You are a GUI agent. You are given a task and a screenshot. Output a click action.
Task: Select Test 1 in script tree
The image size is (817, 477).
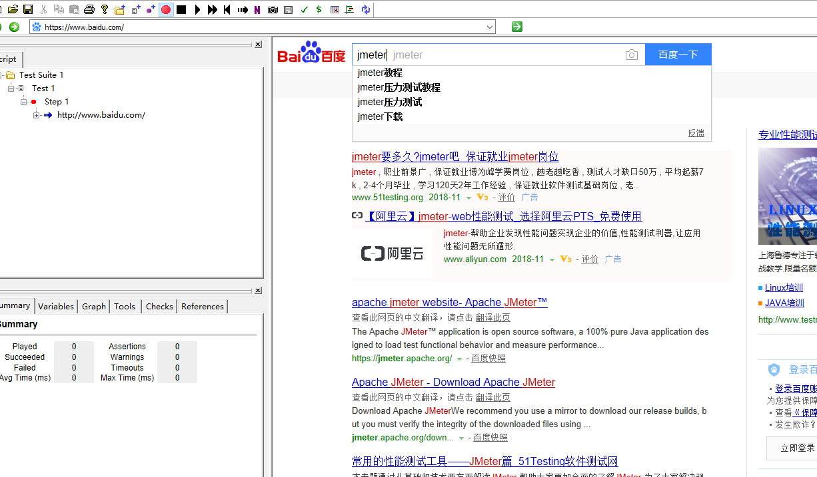click(43, 88)
